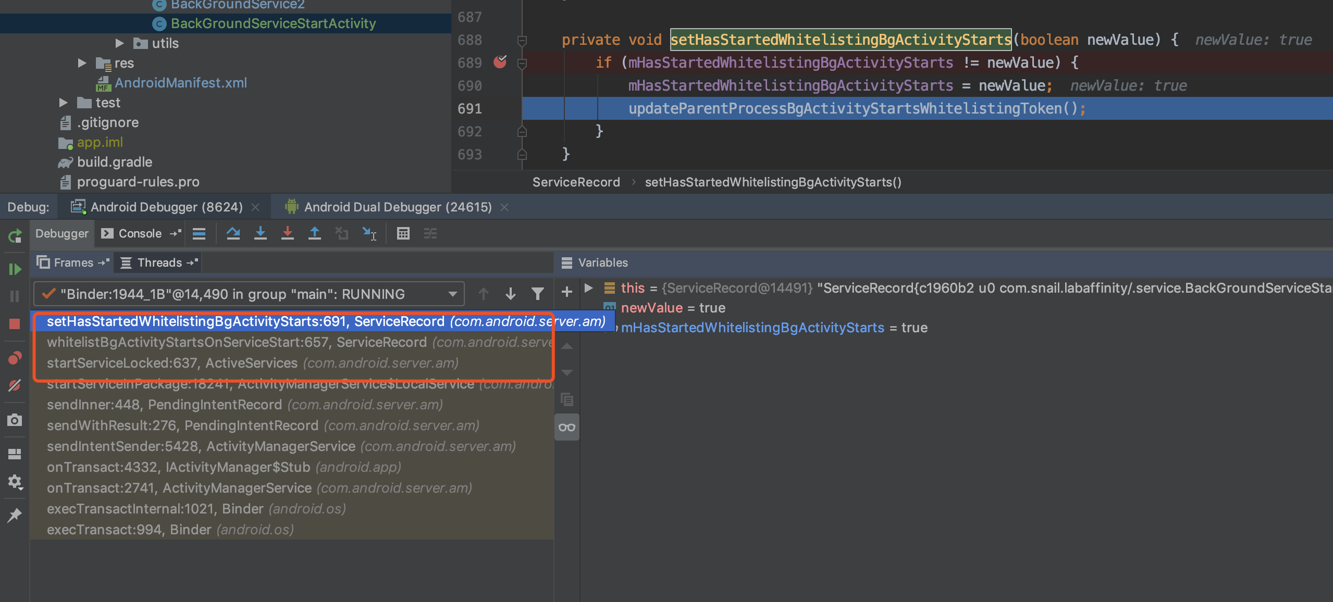This screenshot has height=602, width=1333.
Task: Click the Force Step Into icon
Action: click(x=287, y=233)
